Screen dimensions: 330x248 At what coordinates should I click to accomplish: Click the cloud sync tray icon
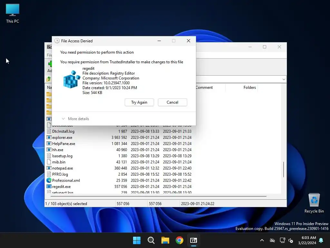pos(272,240)
